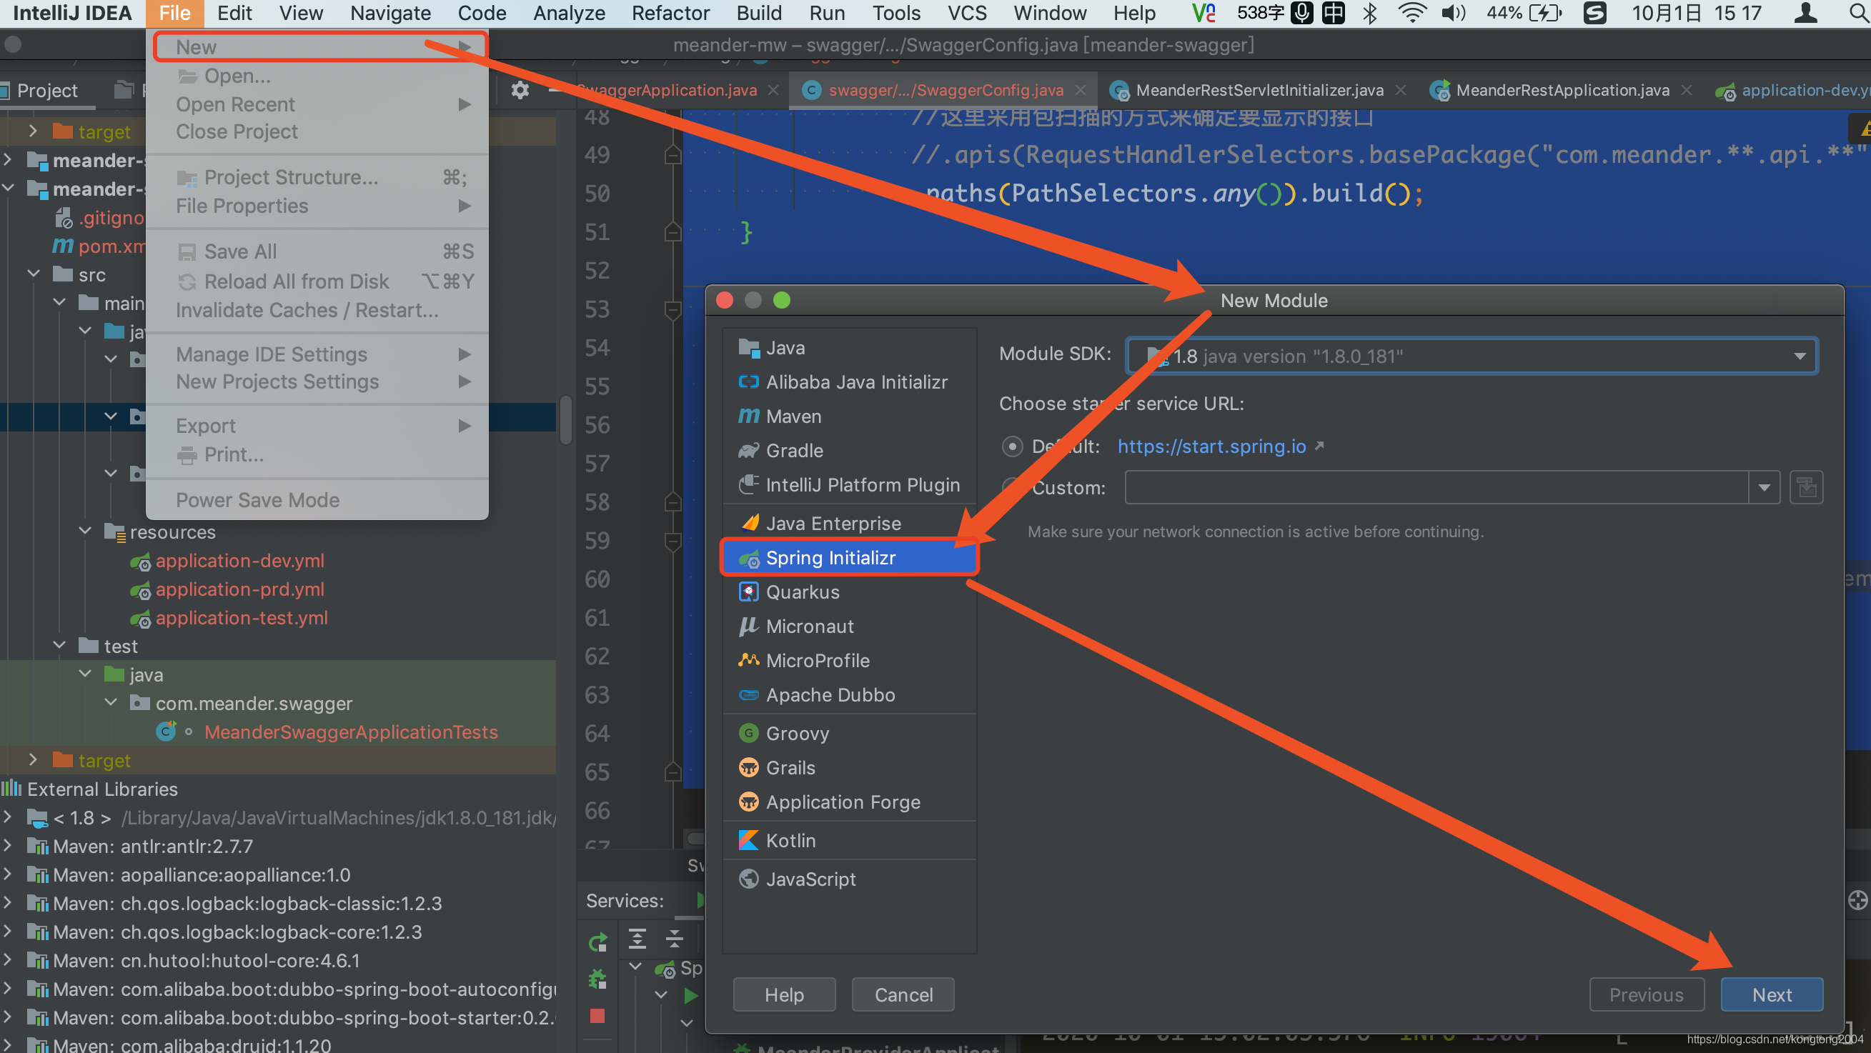Collapse the src folder

[34, 274]
